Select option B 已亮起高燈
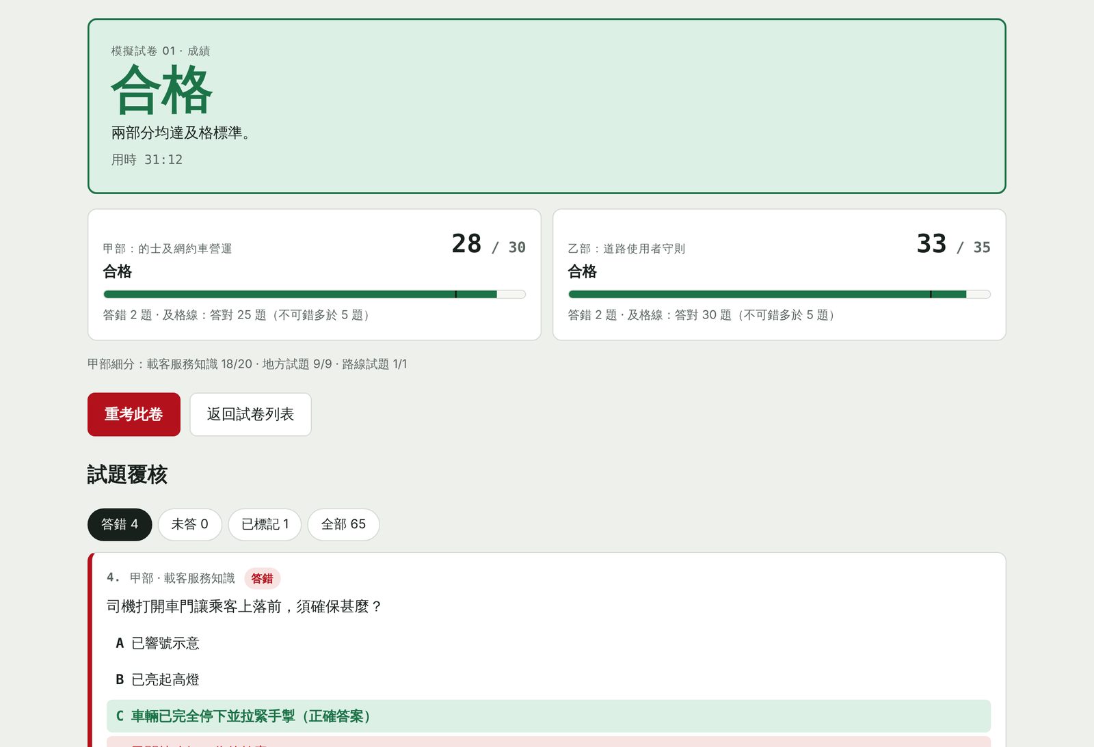Image resolution: width=1094 pixels, height=747 pixels. (548, 679)
